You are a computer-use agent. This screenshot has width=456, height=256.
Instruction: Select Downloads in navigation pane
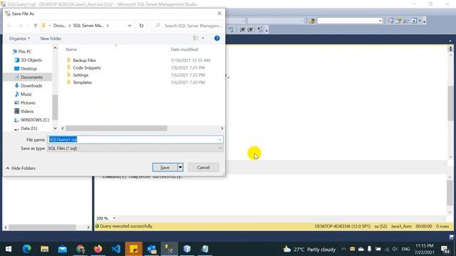tap(31, 85)
